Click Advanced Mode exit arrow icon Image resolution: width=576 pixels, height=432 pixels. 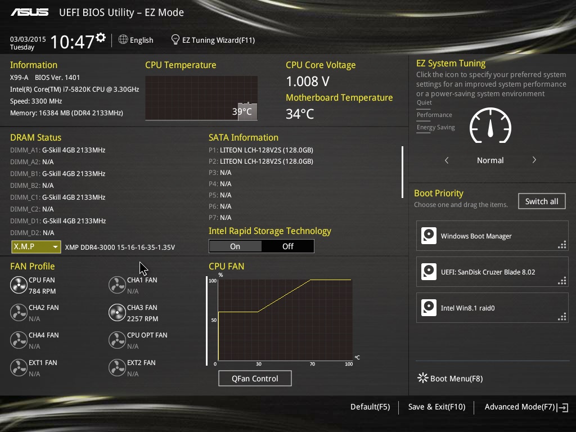point(562,407)
